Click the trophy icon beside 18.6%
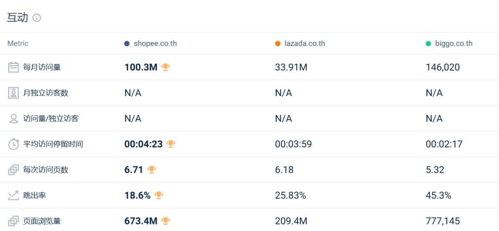Viewport: 499px width, 231px height. (159, 195)
